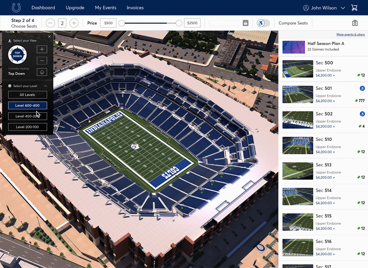Image resolution: width=368 pixels, height=268 pixels.
Task: Click the accessibility badge on Sec 502
Action: tap(362, 114)
